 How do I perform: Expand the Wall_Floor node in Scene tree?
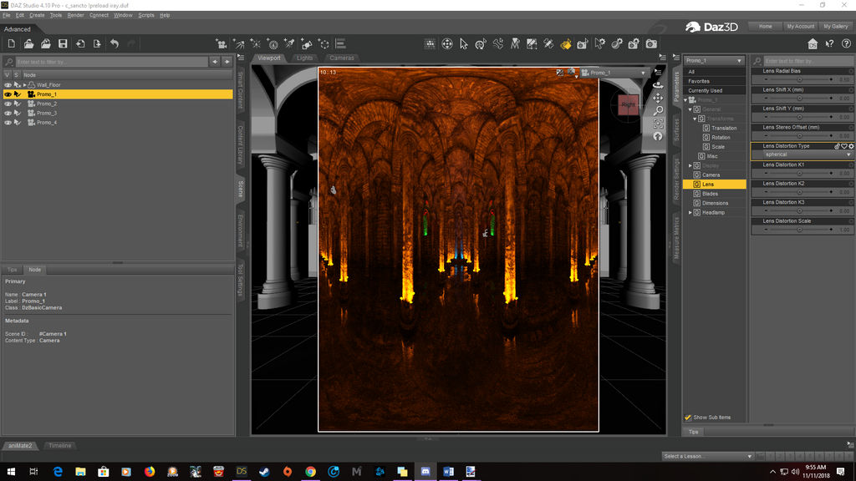(x=24, y=85)
